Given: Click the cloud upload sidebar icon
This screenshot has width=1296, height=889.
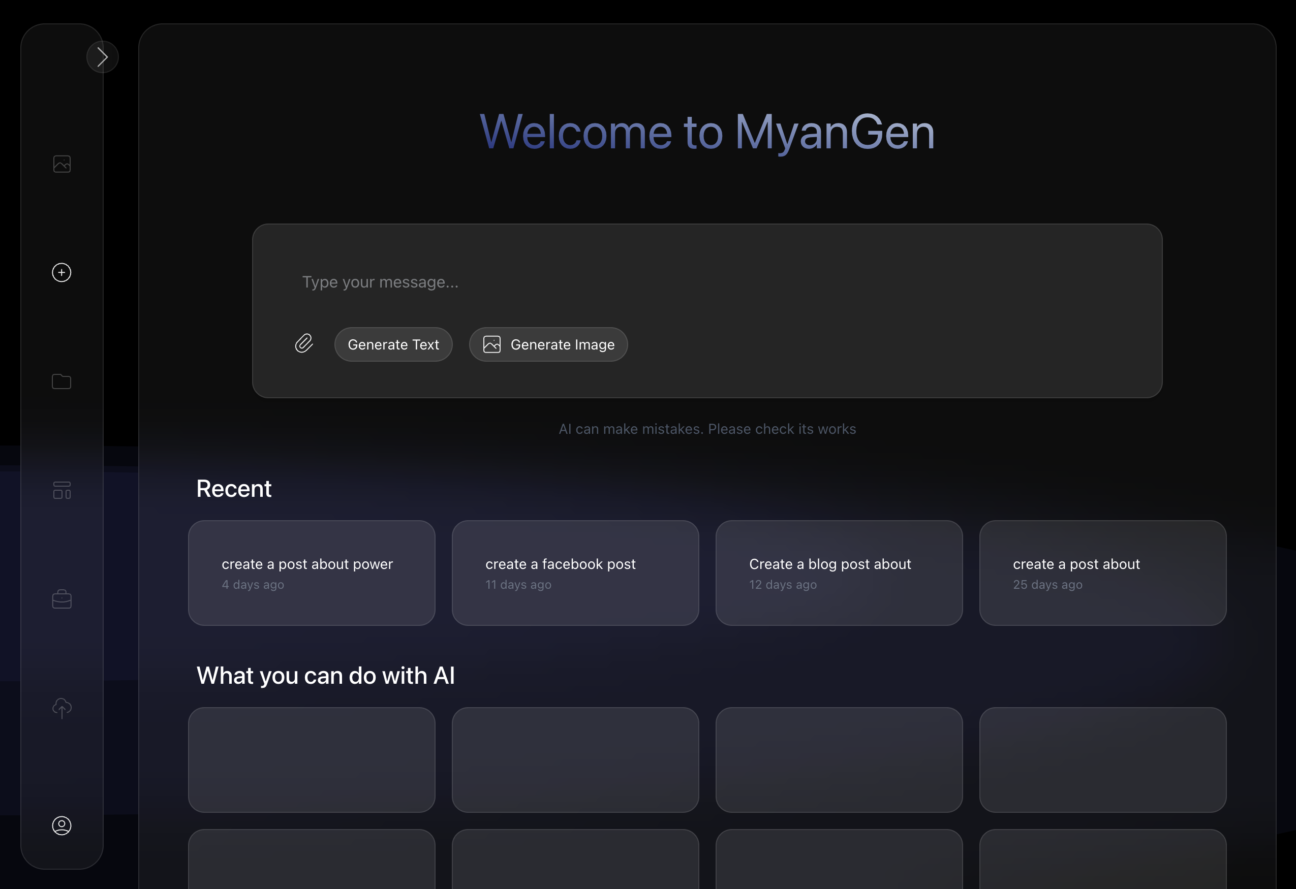Looking at the screenshot, I should tap(62, 708).
